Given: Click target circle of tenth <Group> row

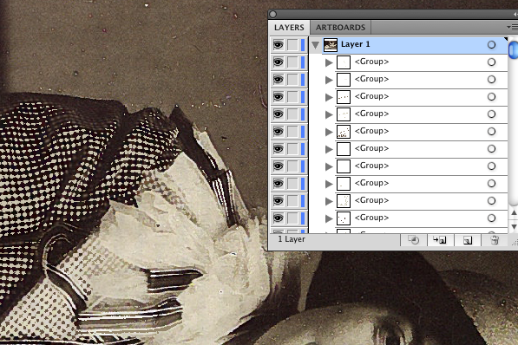Looking at the screenshot, I should click(x=491, y=218).
